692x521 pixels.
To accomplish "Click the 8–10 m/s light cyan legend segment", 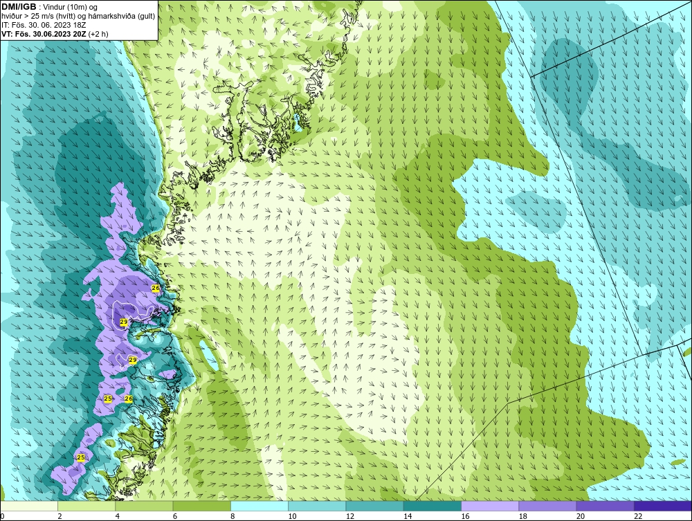I will (x=259, y=506).
